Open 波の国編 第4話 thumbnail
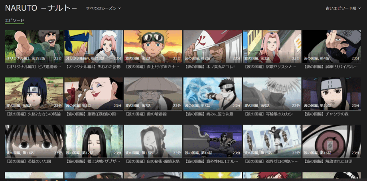367x181 pixels. point(331,46)
